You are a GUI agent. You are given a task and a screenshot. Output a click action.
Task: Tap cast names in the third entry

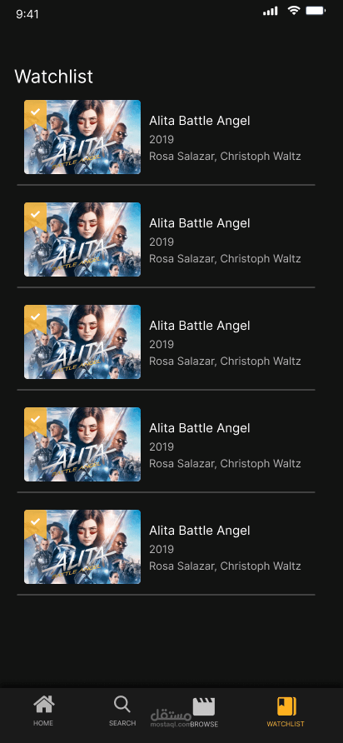point(225,361)
